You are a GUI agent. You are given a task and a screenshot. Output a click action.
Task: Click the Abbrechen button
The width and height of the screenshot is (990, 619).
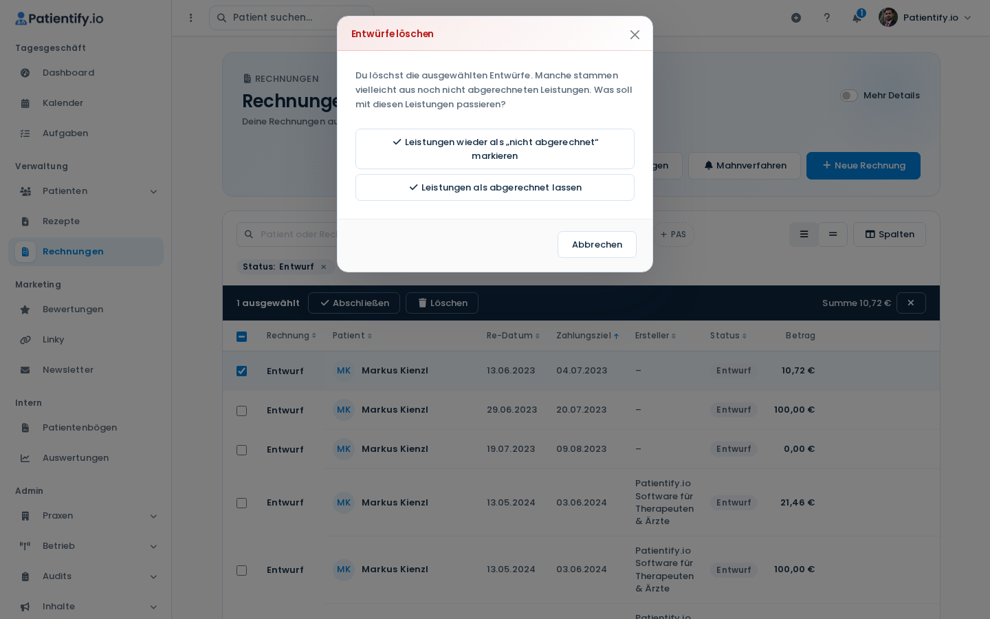pyautogui.click(x=597, y=244)
